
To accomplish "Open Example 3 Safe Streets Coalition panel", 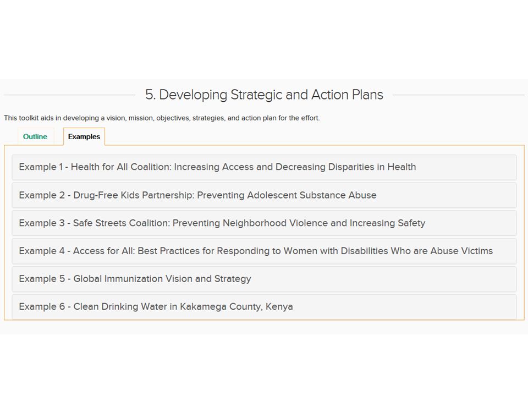I will [x=264, y=223].
